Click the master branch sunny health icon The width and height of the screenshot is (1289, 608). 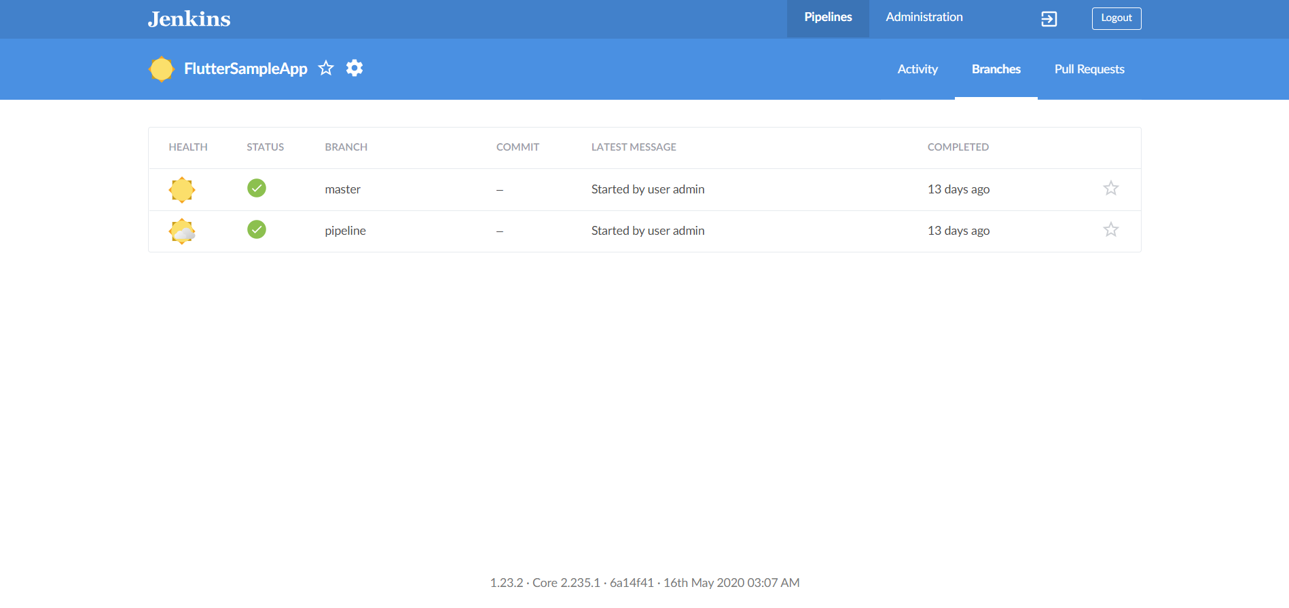[x=182, y=190]
